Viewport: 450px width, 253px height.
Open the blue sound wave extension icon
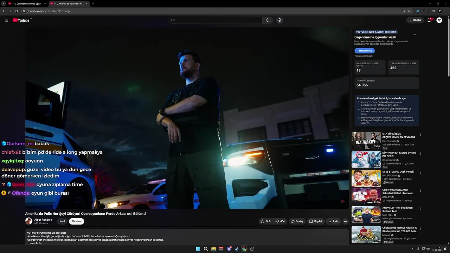coord(417,11)
